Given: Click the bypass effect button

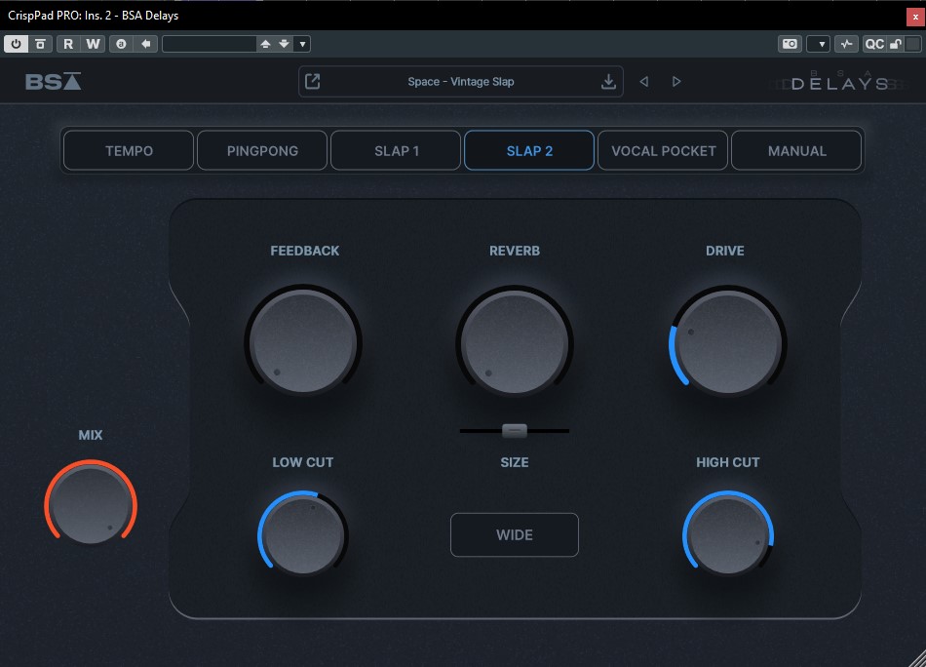Looking at the screenshot, I should tap(40, 44).
